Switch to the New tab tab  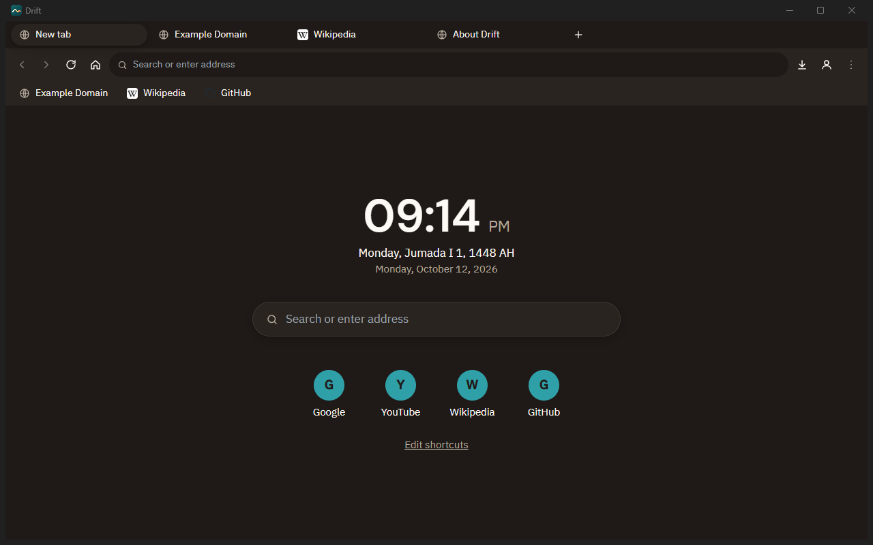[79, 35]
